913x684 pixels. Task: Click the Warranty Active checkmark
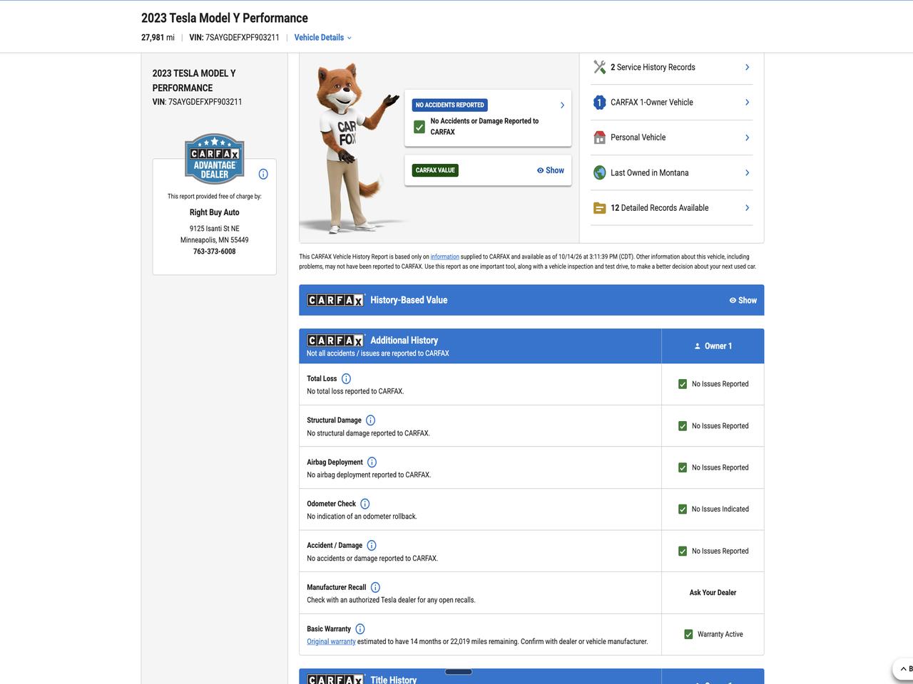(688, 634)
